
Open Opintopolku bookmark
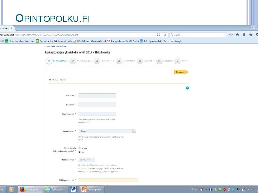44,41
